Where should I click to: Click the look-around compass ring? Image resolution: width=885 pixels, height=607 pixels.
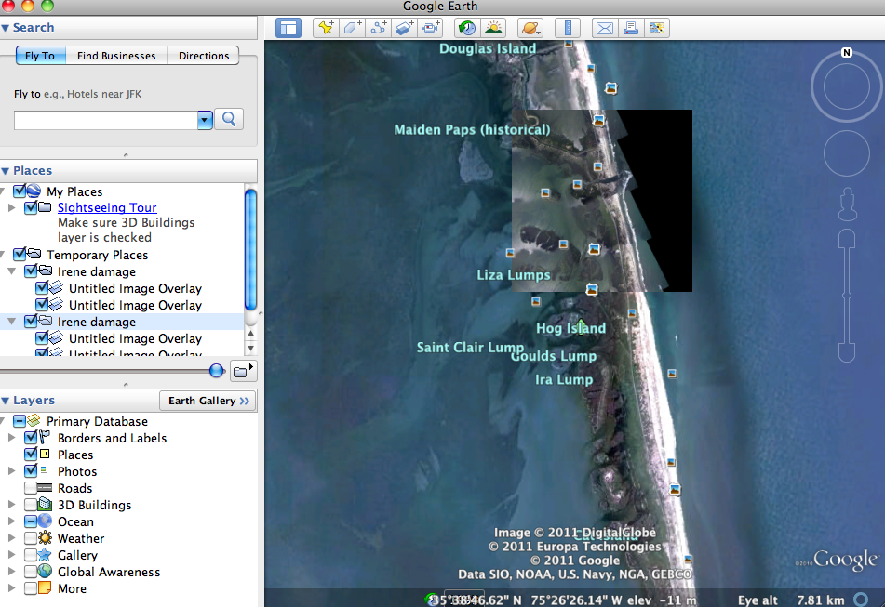pos(847,86)
